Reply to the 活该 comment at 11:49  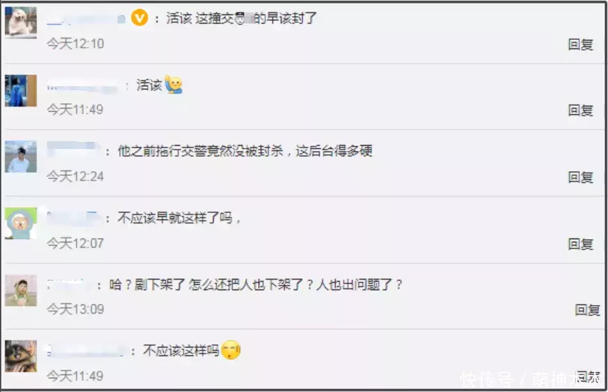(x=581, y=110)
